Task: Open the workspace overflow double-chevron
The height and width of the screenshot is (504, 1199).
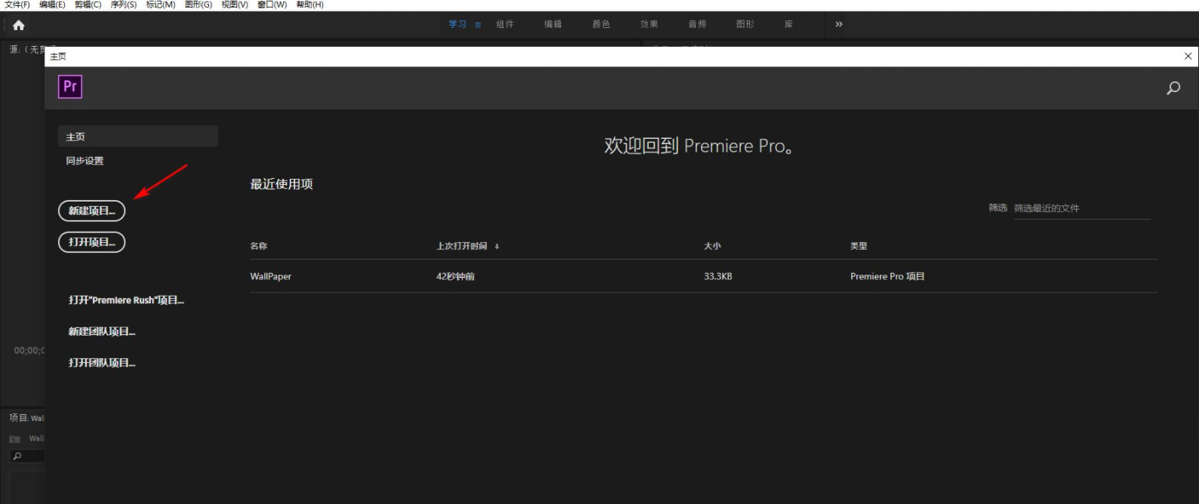Action: pos(839,24)
